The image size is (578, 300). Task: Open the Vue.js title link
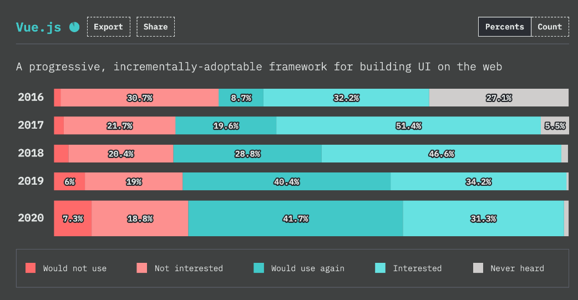(38, 27)
